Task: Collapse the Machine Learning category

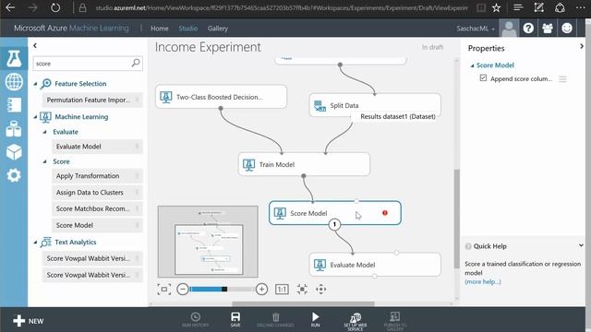Action: click(35, 117)
